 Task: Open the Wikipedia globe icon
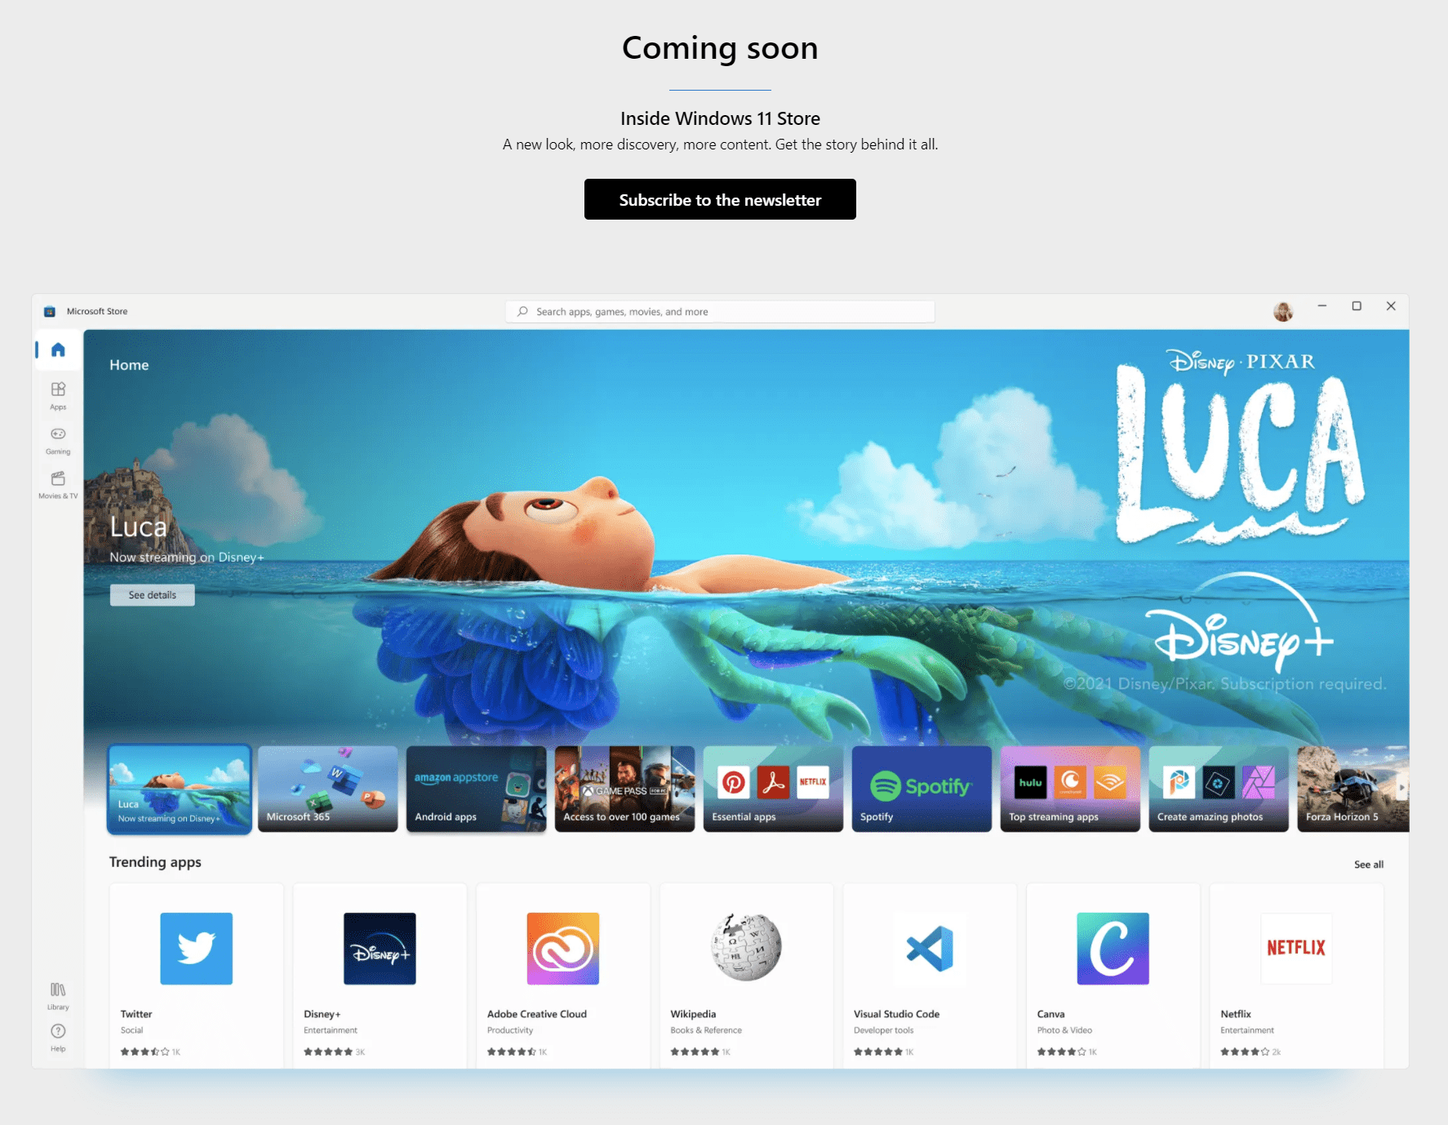tap(746, 947)
